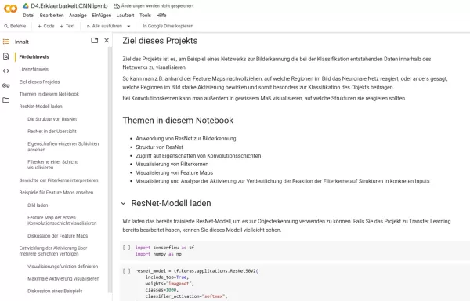The width and height of the screenshot is (470, 301).
Task: Select Diskussion der Feature Maps entry
Action: [x=57, y=236]
